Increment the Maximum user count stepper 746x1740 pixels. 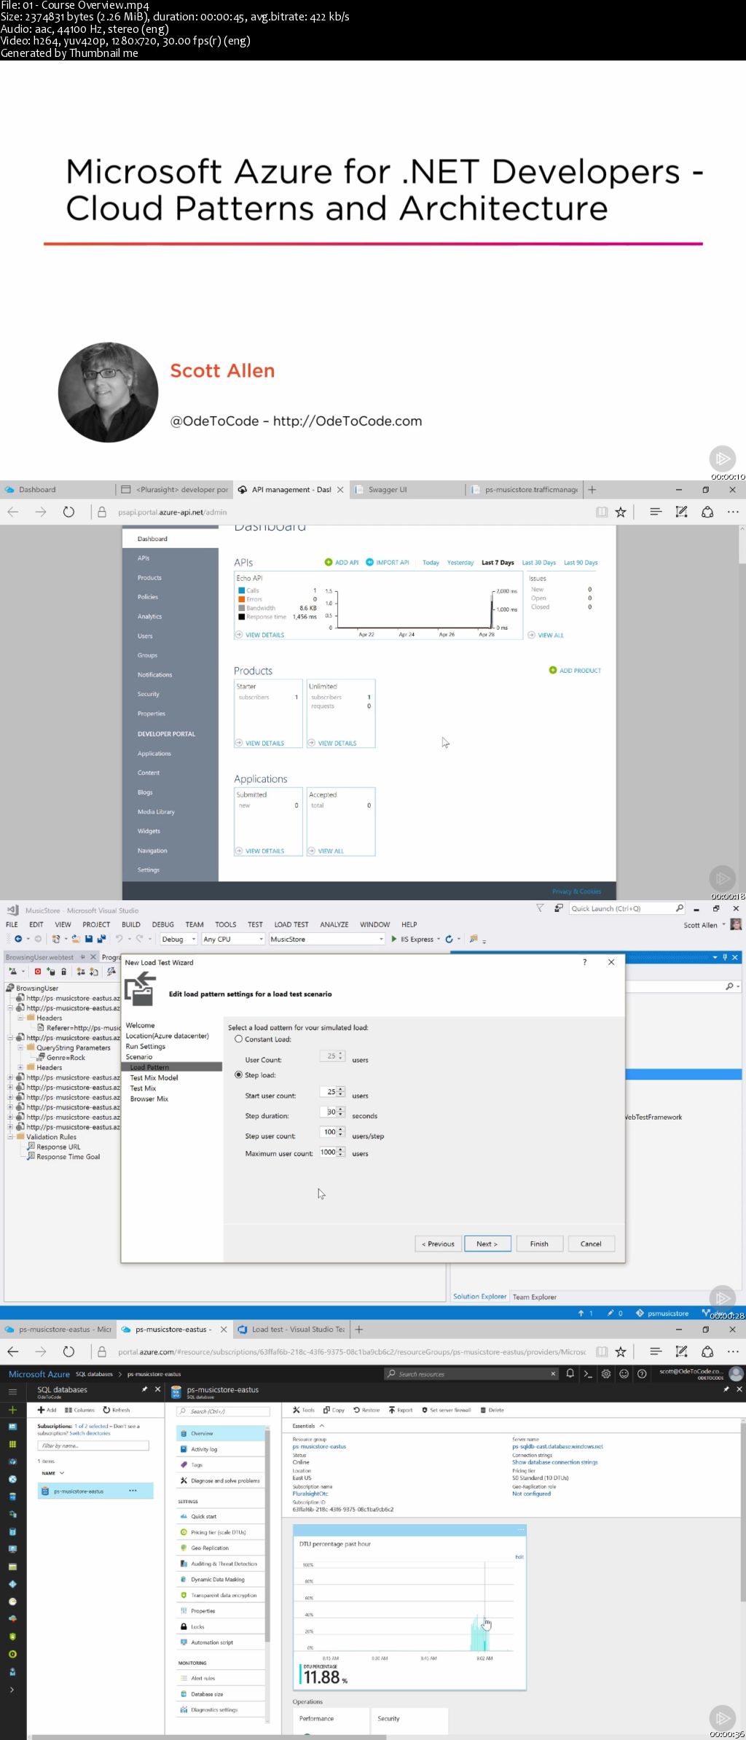341,1150
